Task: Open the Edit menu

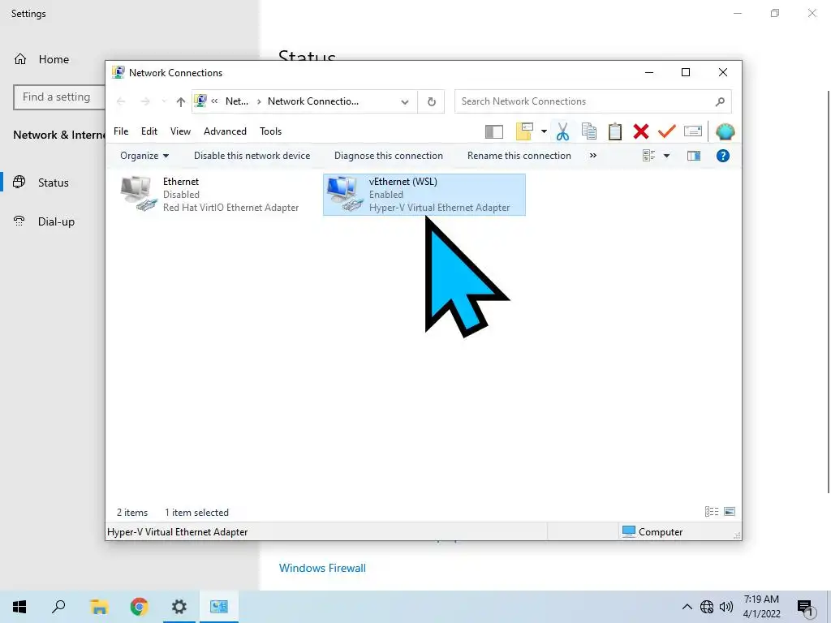Action: pyautogui.click(x=149, y=131)
